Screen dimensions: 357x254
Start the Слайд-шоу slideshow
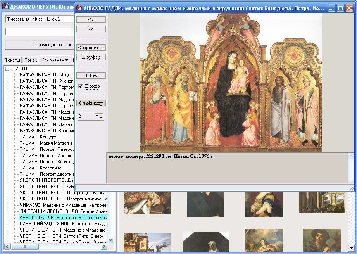(x=91, y=103)
